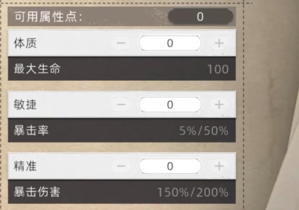The width and height of the screenshot is (299, 210).
Task: Click the 可用属性点 counter pill
Action: 200,17
